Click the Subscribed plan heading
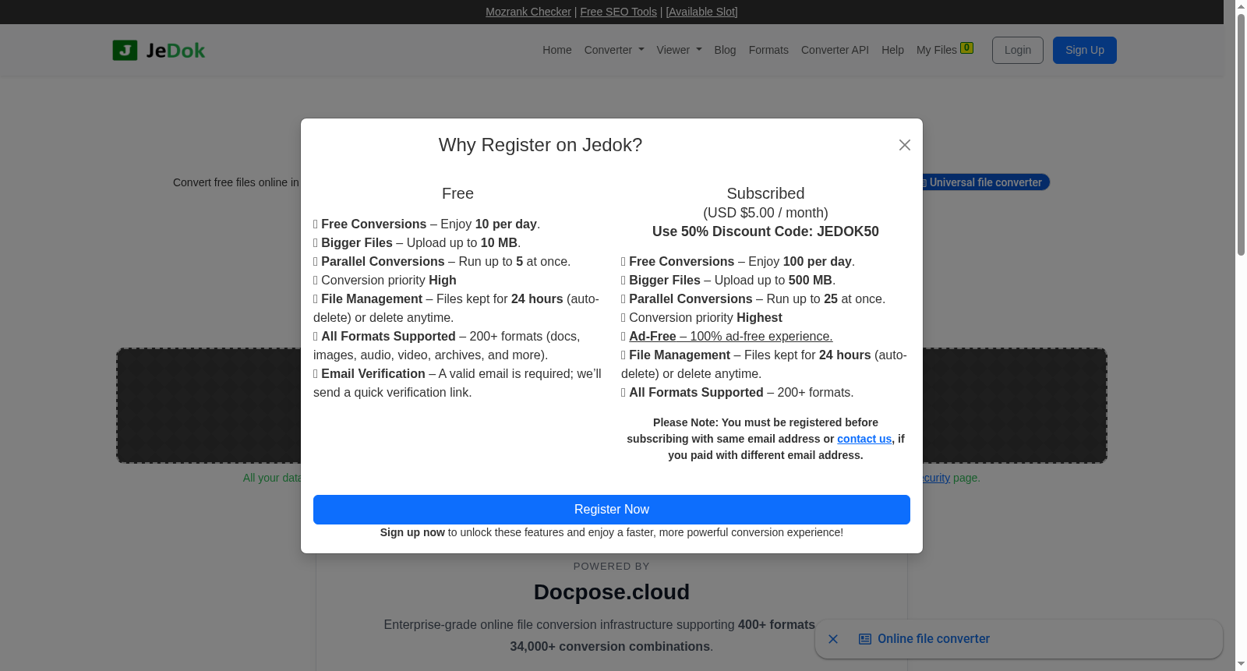The width and height of the screenshot is (1247, 671). click(x=765, y=193)
